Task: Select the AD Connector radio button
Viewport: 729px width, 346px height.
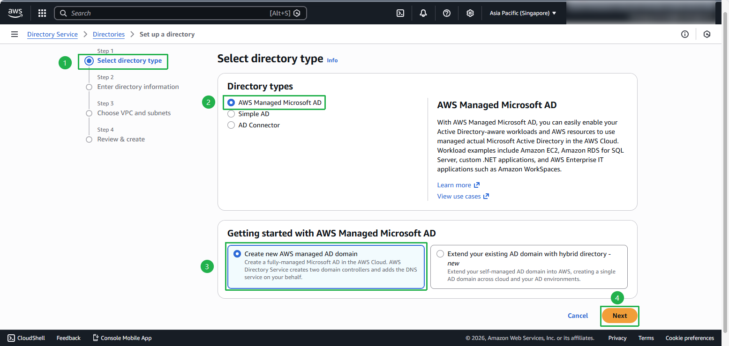Action: pyautogui.click(x=231, y=125)
